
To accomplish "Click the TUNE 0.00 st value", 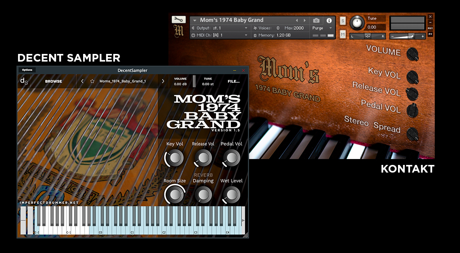I will (x=208, y=84).
